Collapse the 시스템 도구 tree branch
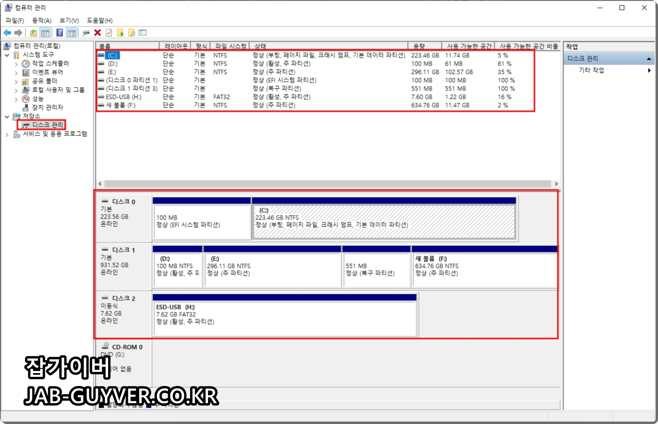Screen dimensions: 658x424 (6, 54)
